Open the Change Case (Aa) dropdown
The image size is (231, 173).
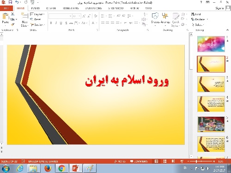85,23
